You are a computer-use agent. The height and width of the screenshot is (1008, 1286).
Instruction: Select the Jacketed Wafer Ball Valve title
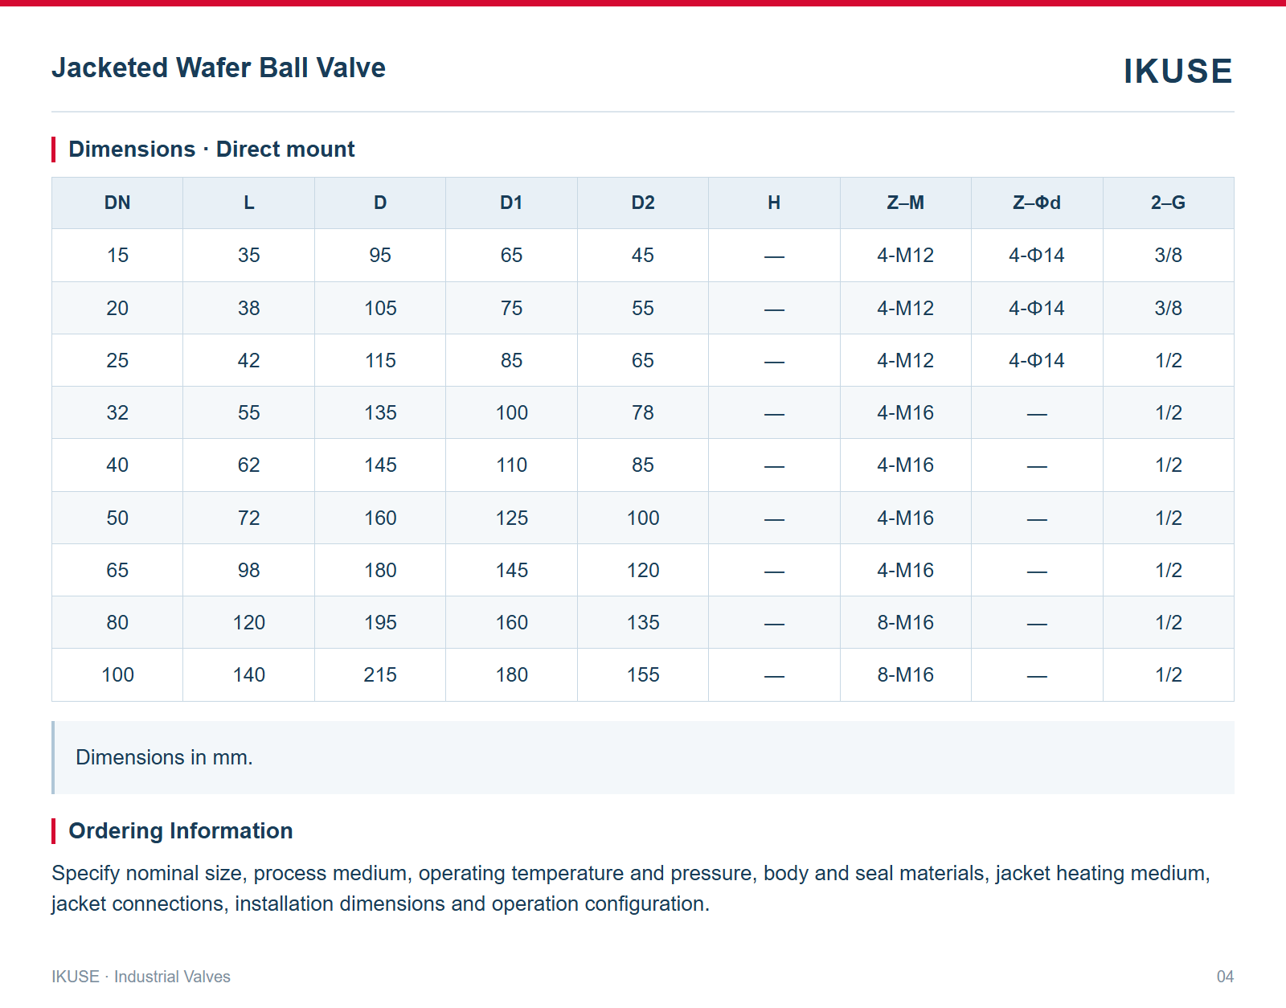pos(219,68)
